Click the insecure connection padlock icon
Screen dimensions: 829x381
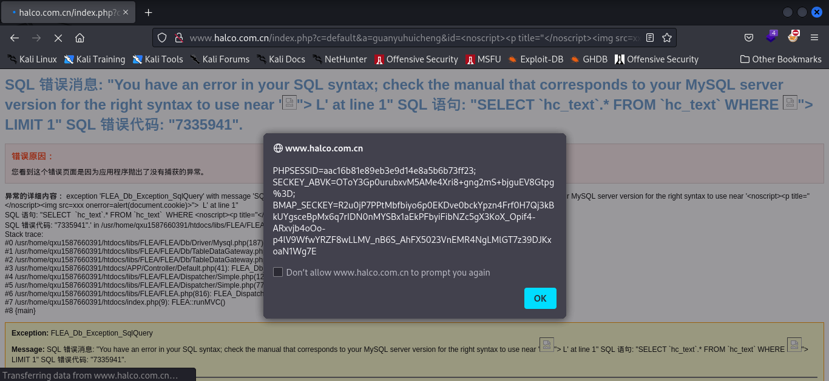tap(178, 38)
